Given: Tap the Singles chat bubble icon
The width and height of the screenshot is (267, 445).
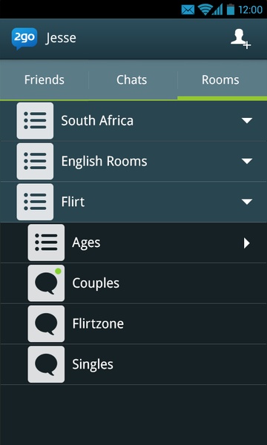Looking at the screenshot, I should pyautogui.click(x=46, y=364).
